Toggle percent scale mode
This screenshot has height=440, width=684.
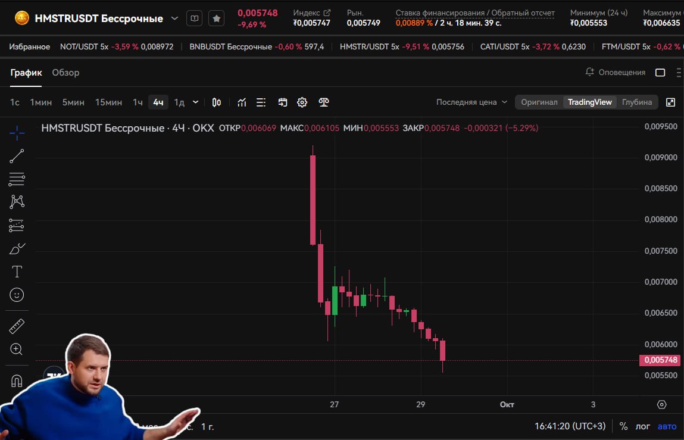pos(623,426)
